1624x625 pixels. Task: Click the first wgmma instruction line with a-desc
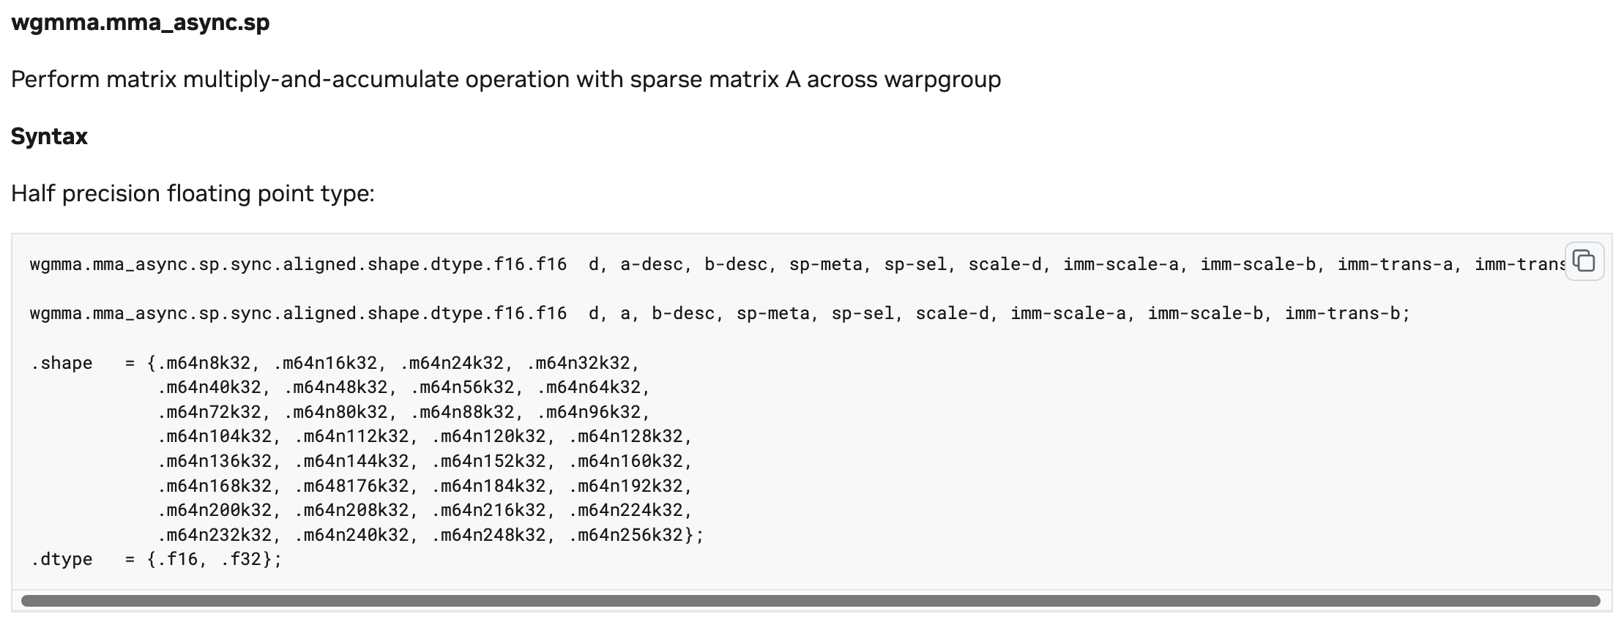coord(297,264)
